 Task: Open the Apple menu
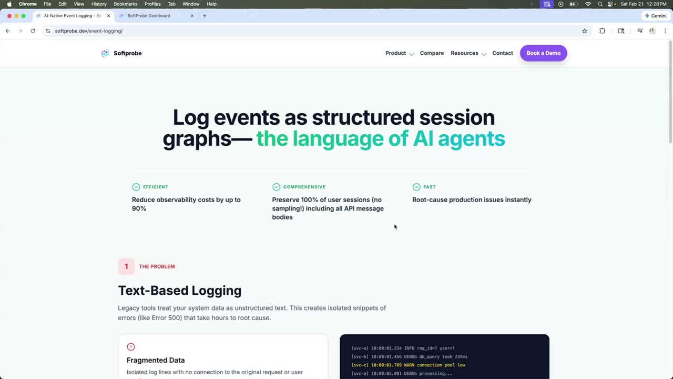[x=9, y=4]
